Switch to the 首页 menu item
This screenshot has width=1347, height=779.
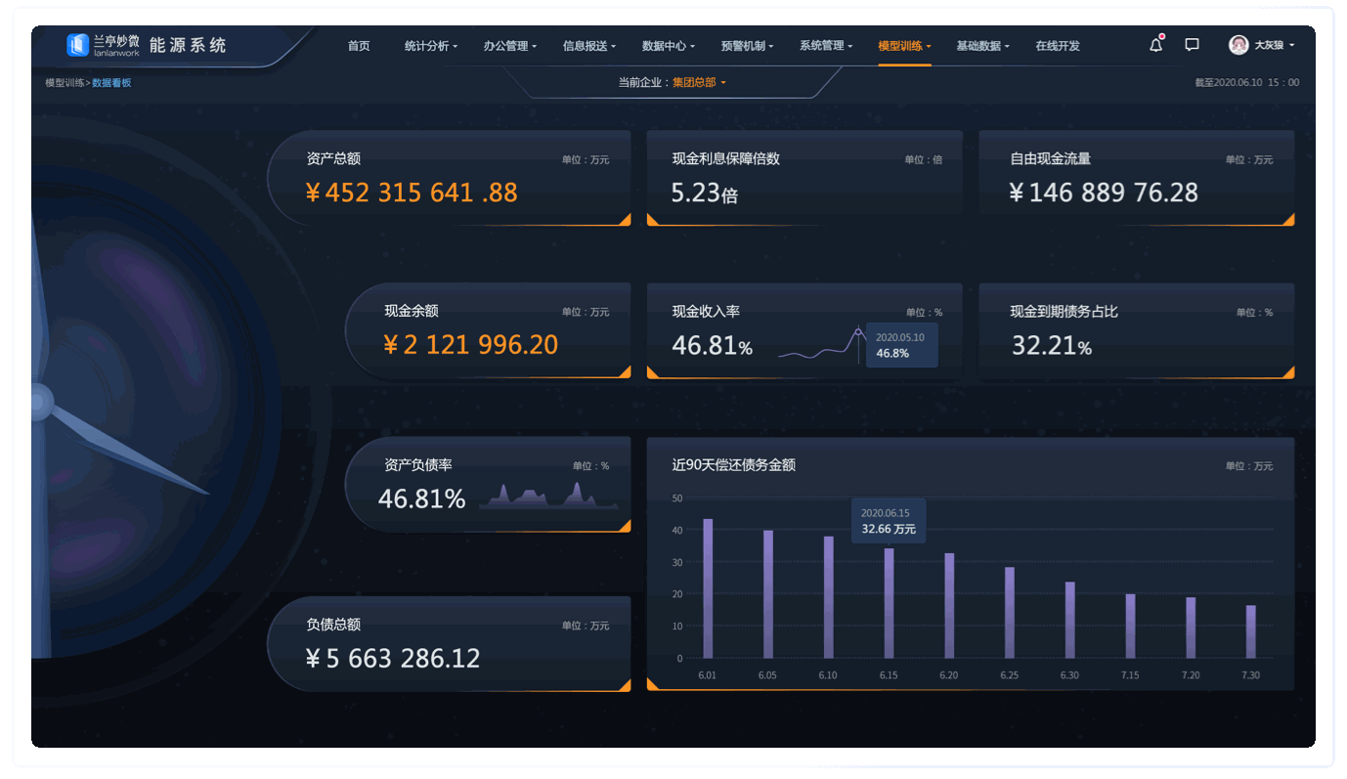[x=358, y=45]
